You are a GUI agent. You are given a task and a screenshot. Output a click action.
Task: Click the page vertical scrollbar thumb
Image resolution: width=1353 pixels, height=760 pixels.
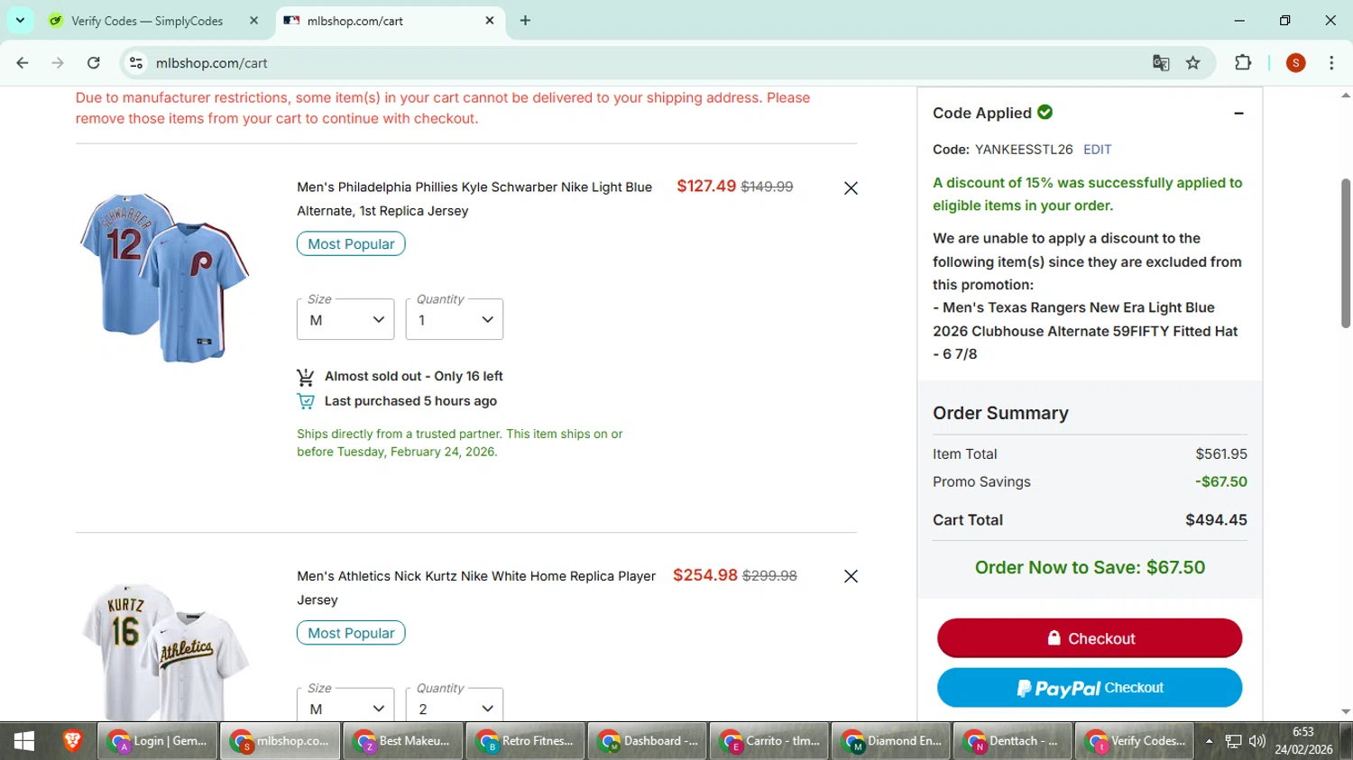1346,252
